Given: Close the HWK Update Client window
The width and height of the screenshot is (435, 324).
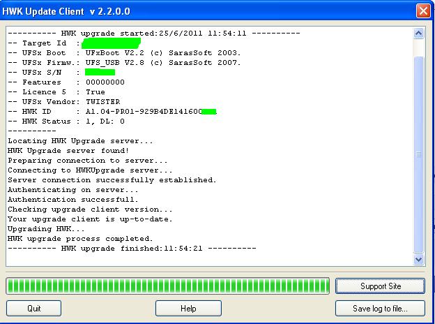Looking at the screenshot, I should coord(423,11).
